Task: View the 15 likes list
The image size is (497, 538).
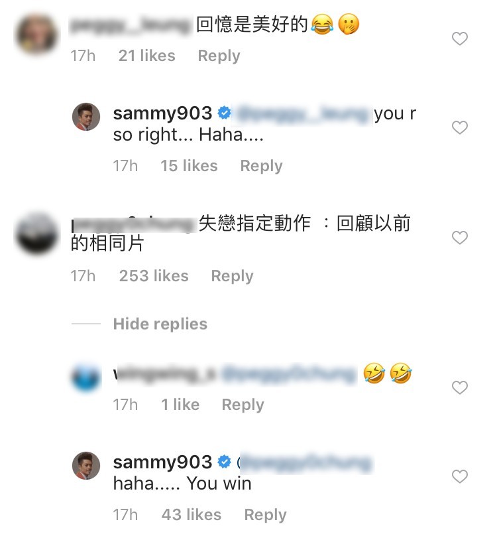Action: pos(190,166)
